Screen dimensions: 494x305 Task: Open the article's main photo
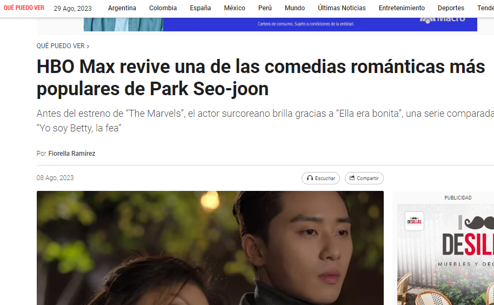(210, 248)
